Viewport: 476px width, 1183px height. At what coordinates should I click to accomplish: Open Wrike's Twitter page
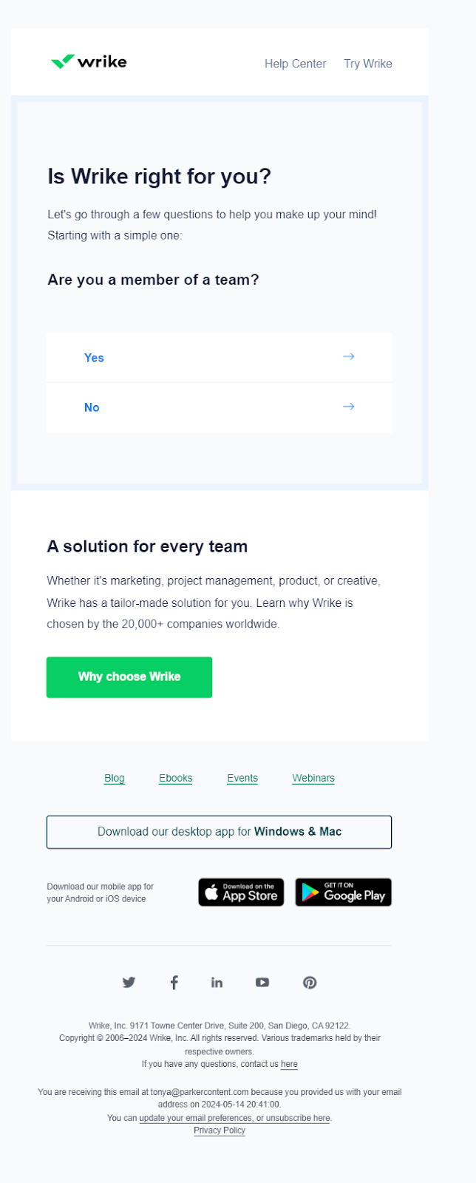pyautogui.click(x=129, y=982)
